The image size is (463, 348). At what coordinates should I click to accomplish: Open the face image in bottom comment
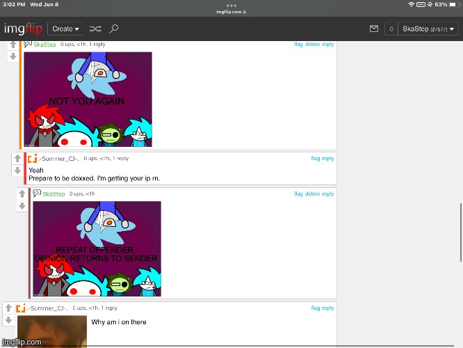(x=52, y=331)
